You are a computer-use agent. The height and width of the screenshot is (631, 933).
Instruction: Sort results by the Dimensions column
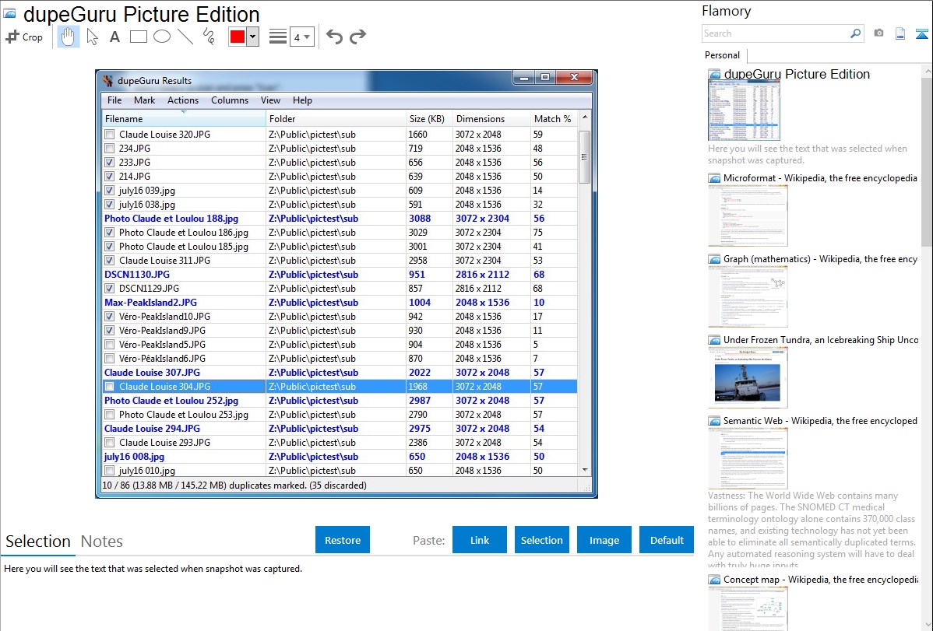tap(491, 119)
